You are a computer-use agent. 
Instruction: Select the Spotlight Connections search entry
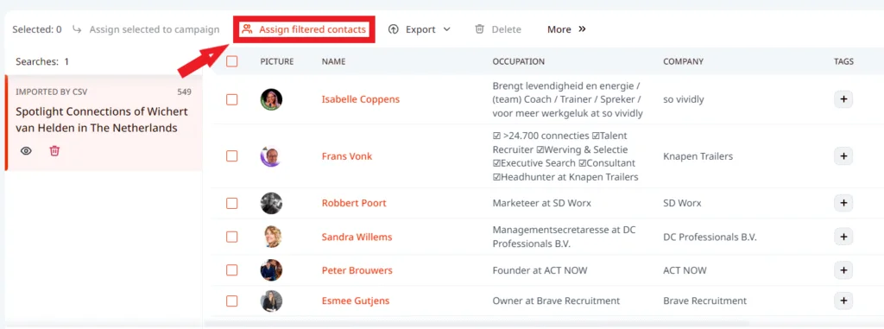pyautogui.click(x=104, y=123)
